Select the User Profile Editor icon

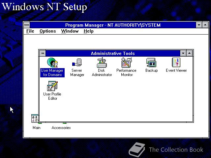pos(52,86)
